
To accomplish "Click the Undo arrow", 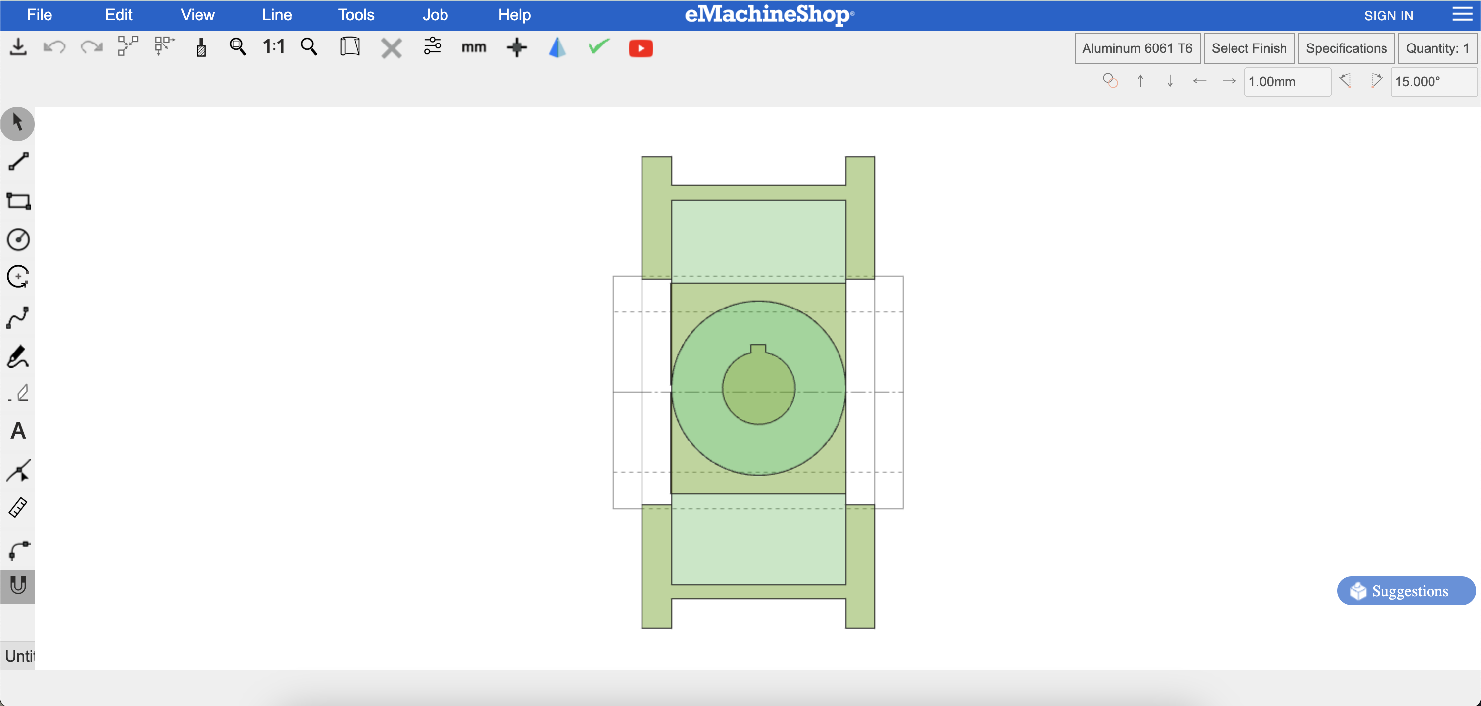I will point(54,47).
